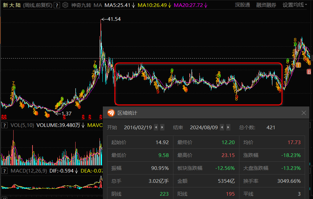Click the 41.54 peak price label

pyautogui.click(x=114, y=19)
